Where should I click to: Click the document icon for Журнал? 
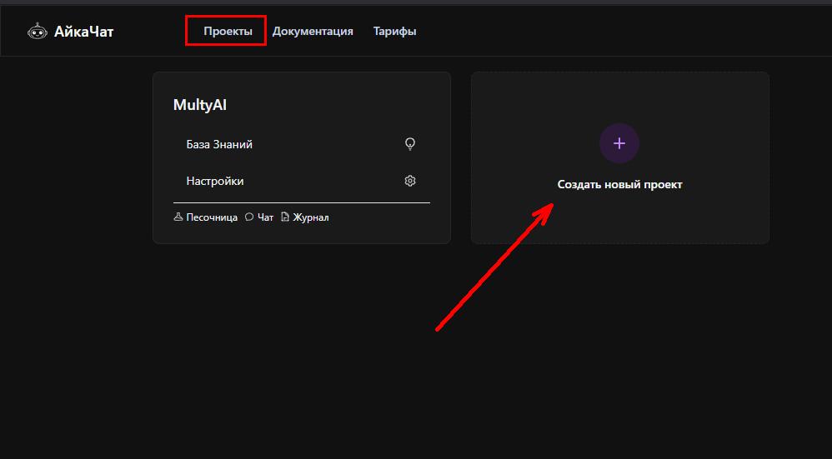point(285,217)
